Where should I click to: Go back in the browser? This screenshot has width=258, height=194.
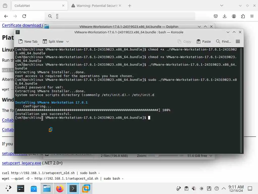6,16
